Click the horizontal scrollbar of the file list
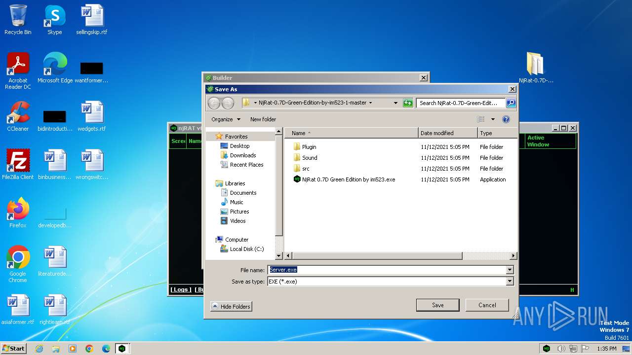 (x=377, y=256)
